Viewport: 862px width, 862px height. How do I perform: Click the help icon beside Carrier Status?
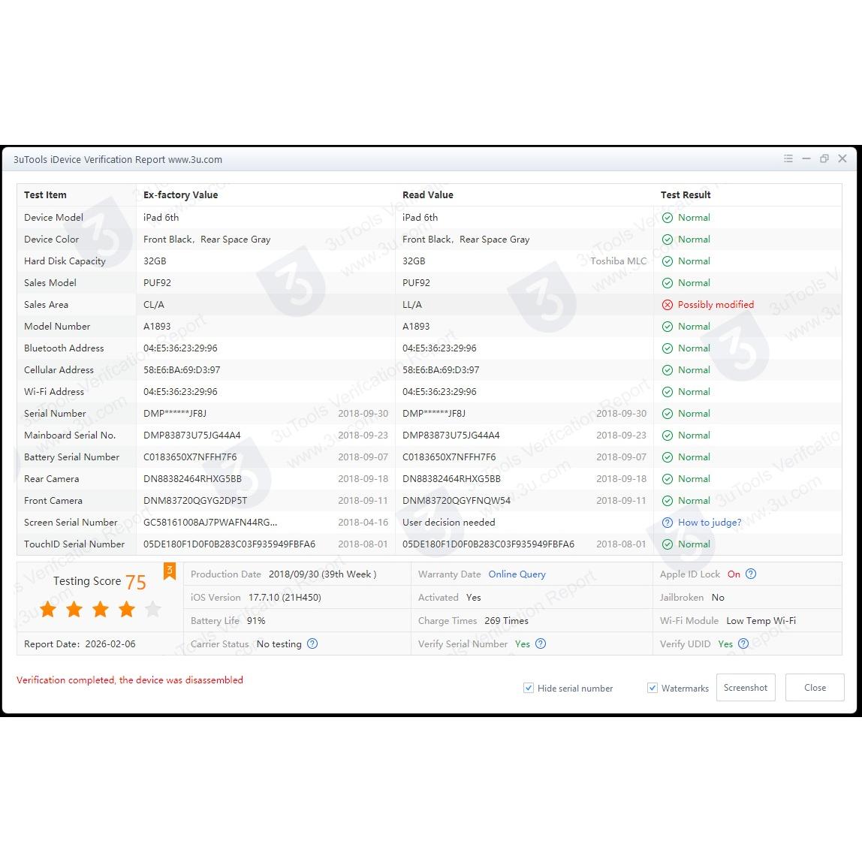click(x=312, y=643)
